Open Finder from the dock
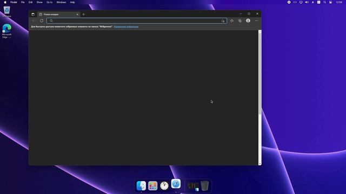The width and height of the screenshot is (346, 194). (x=141, y=185)
